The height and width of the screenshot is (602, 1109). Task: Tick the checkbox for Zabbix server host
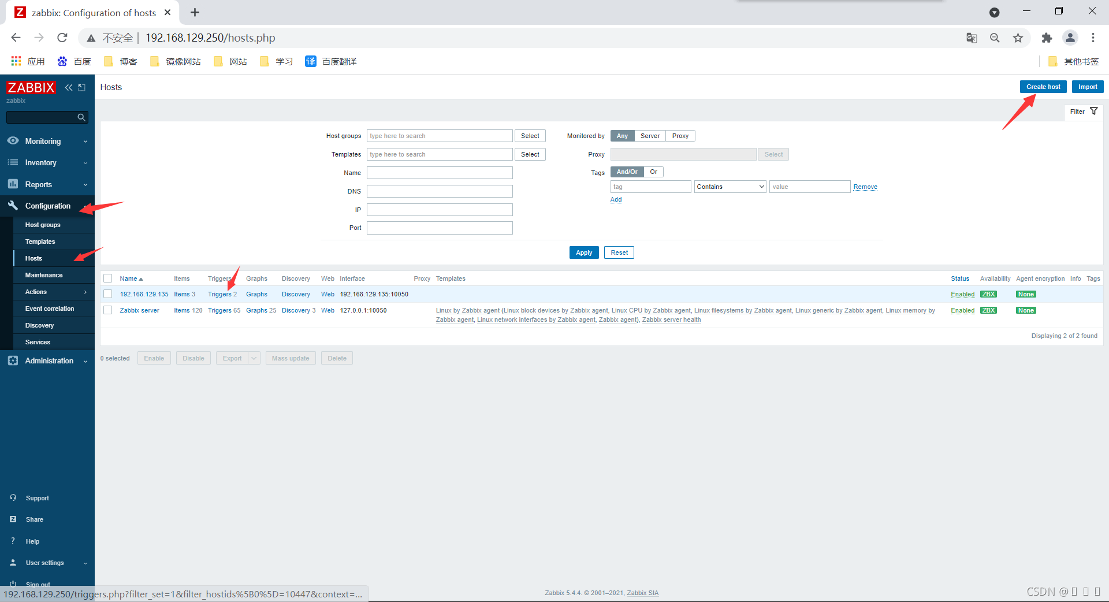(107, 310)
